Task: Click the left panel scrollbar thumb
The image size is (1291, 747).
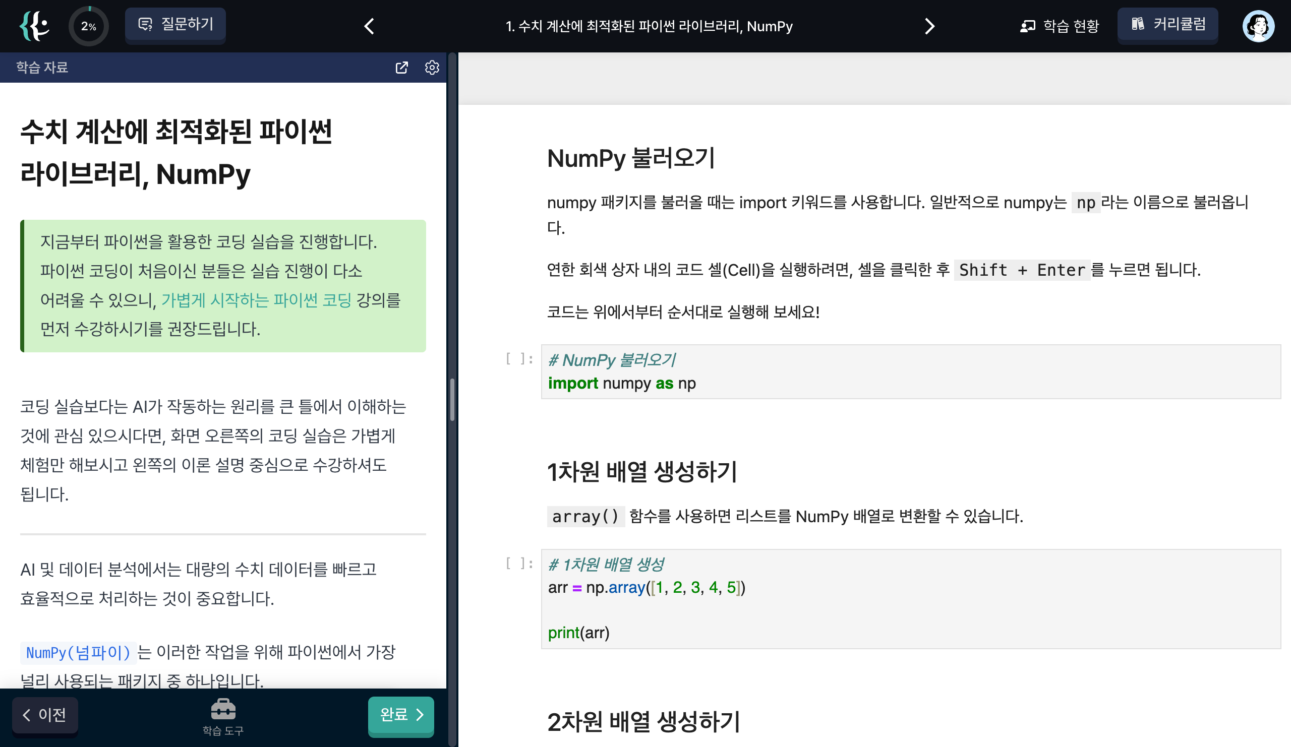Action: pyautogui.click(x=452, y=399)
